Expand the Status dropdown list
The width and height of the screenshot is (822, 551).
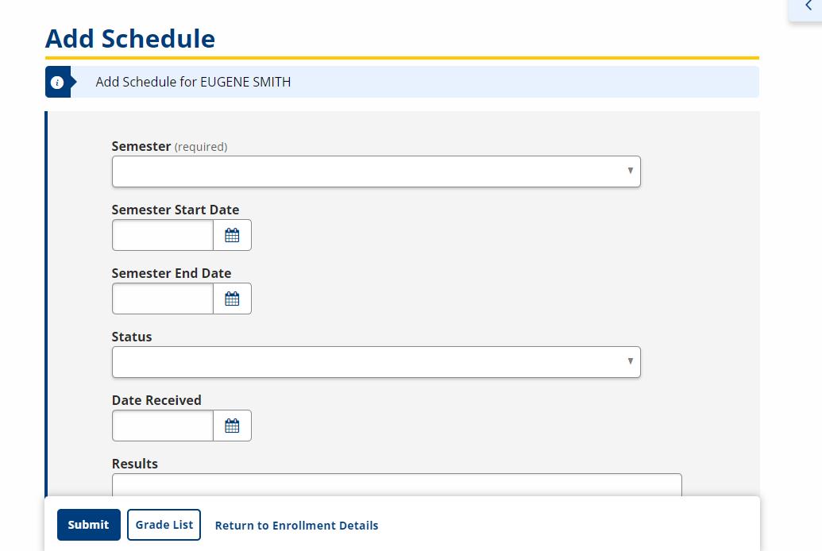point(376,362)
